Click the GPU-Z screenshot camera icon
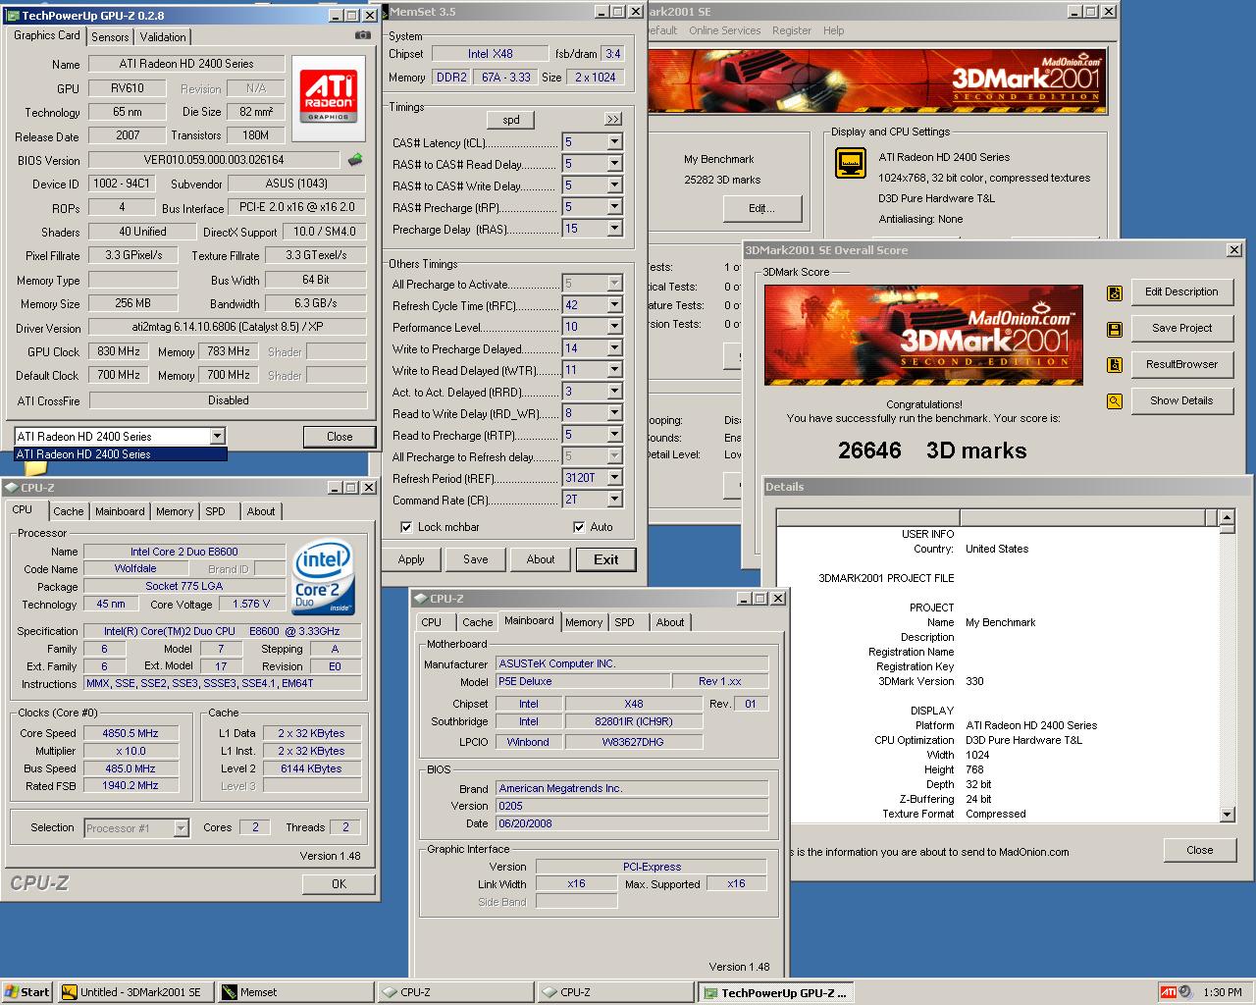This screenshot has height=1005, width=1256. [363, 34]
